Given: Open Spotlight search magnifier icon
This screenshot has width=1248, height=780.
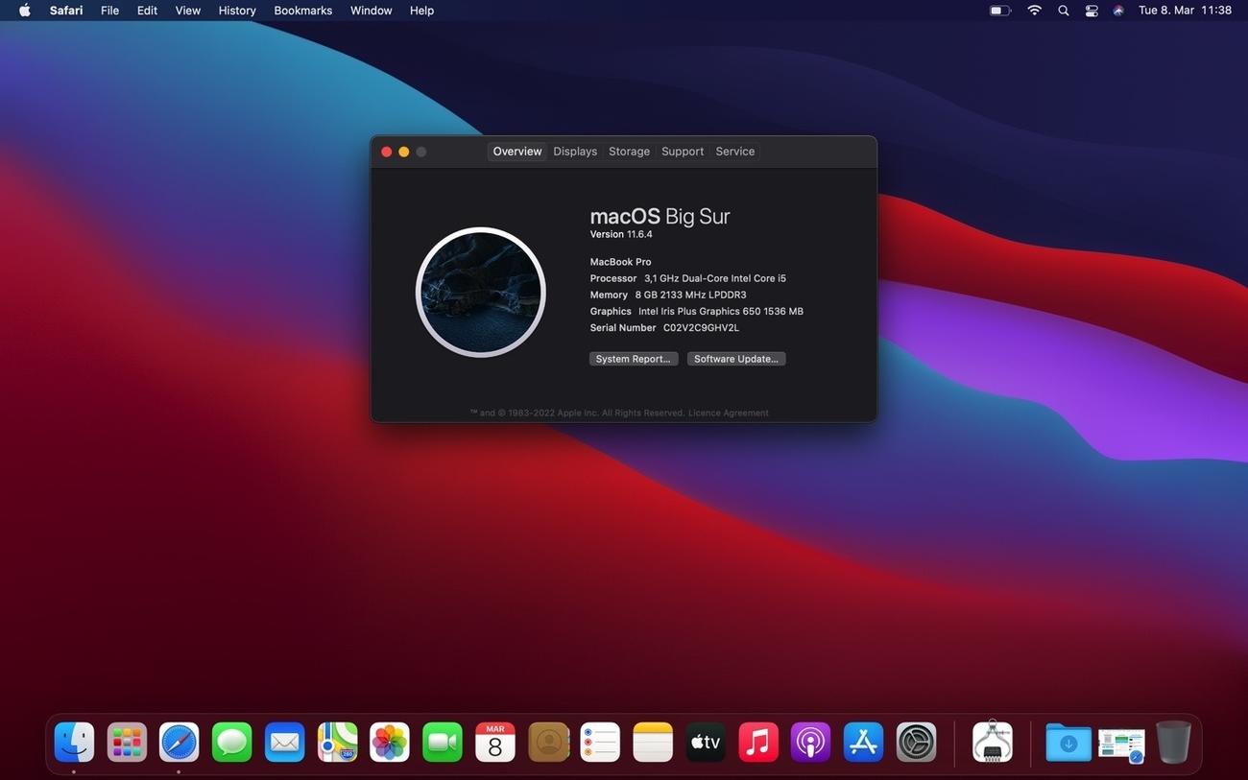Looking at the screenshot, I should click(1063, 11).
